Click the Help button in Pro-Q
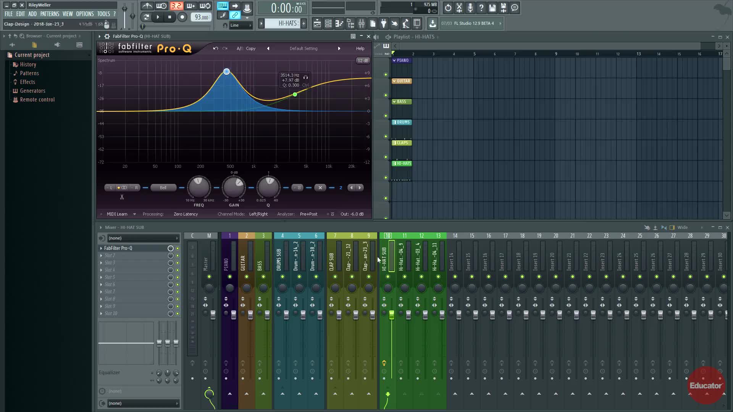This screenshot has width=733, height=412. click(360, 48)
